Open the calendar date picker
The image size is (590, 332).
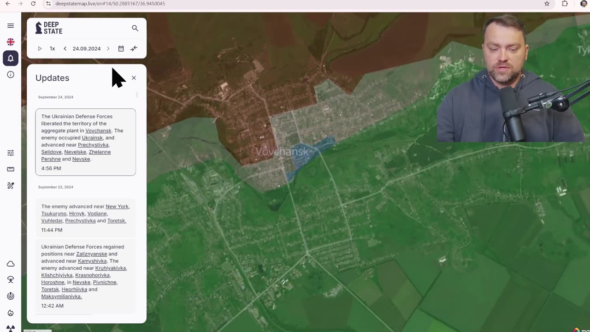pos(121,48)
